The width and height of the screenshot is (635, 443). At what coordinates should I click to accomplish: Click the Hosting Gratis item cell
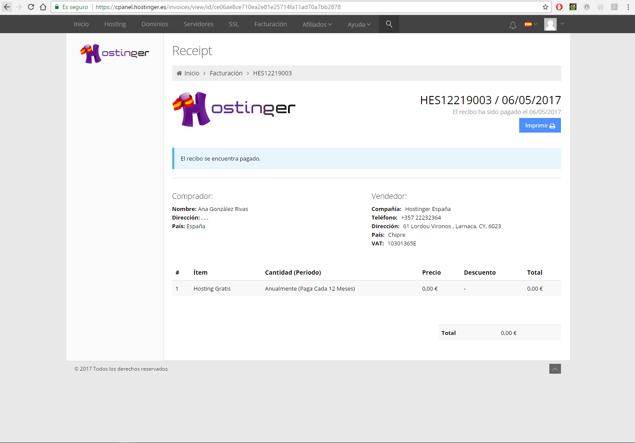pyautogui.click(x=212, y=288)
